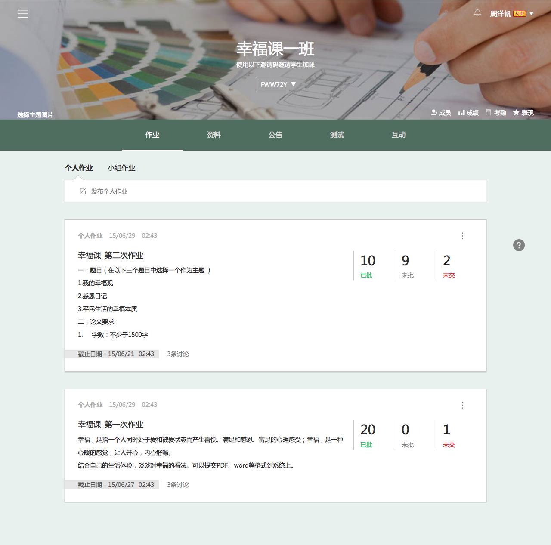Switch to the 互动 tab
The width and height of the screenshot is (551, 545).
399,135
